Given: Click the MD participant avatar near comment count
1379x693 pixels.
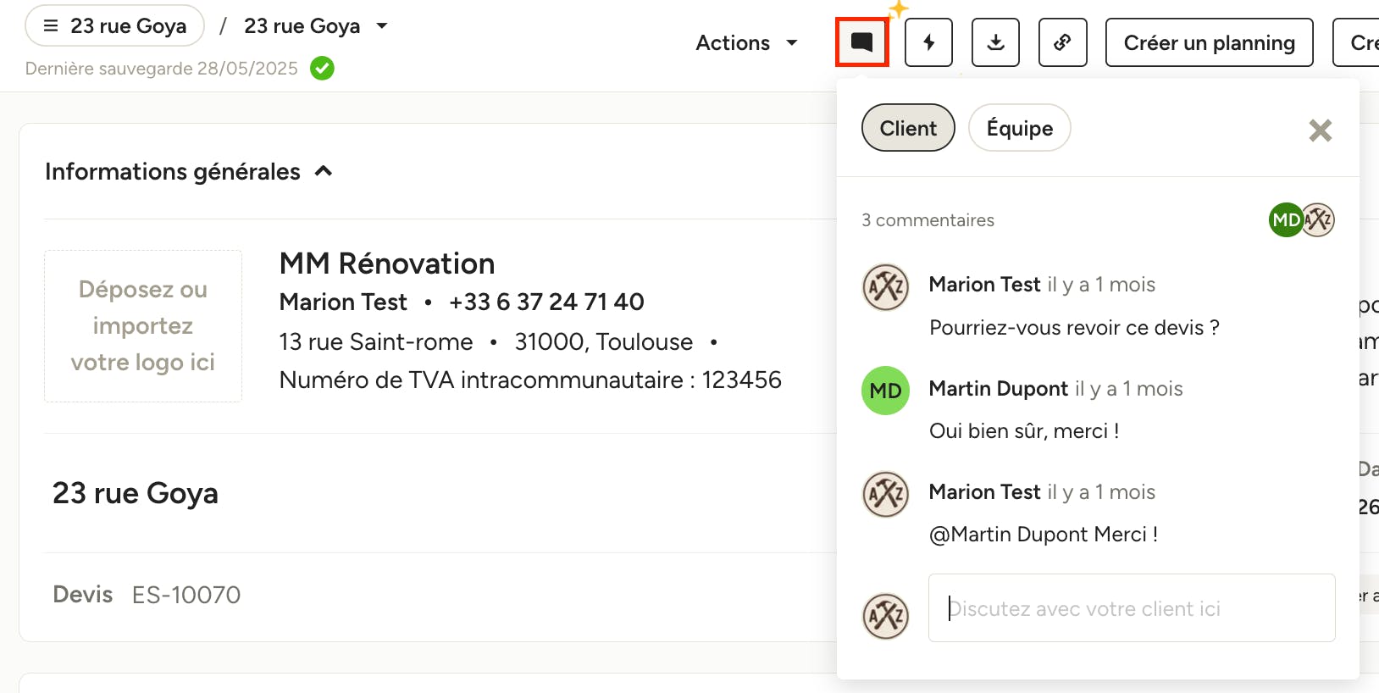Looking at the screenshot, I should pos(1285,220).
